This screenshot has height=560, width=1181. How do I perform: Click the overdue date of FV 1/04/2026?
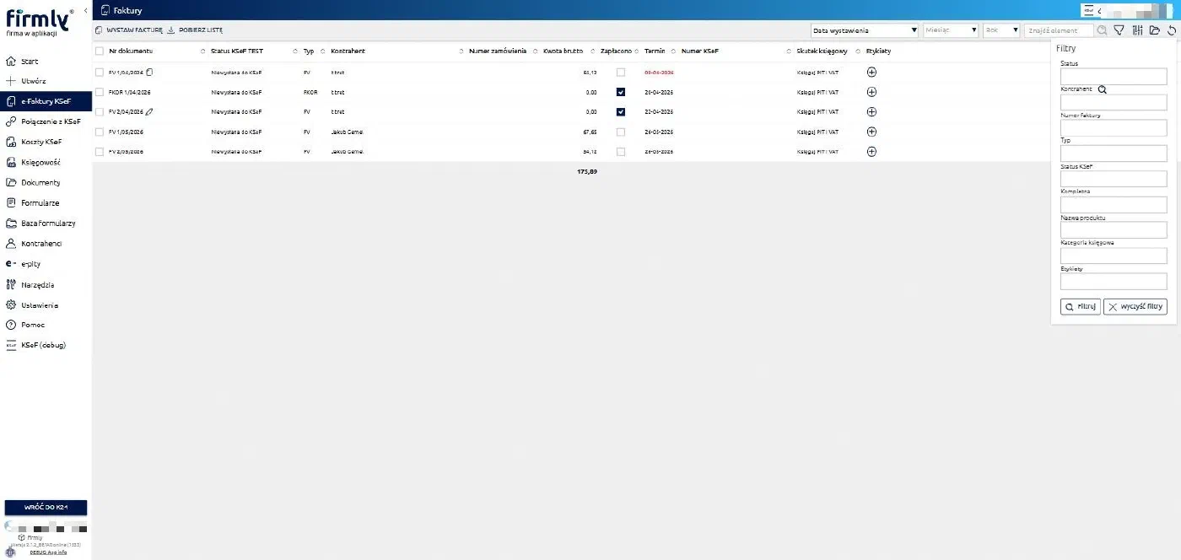(x=659, y=73)
